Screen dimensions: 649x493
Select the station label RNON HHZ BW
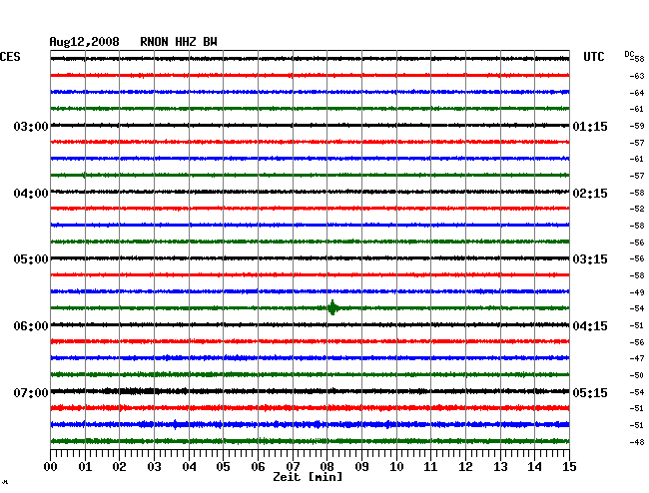coord(179,42)
